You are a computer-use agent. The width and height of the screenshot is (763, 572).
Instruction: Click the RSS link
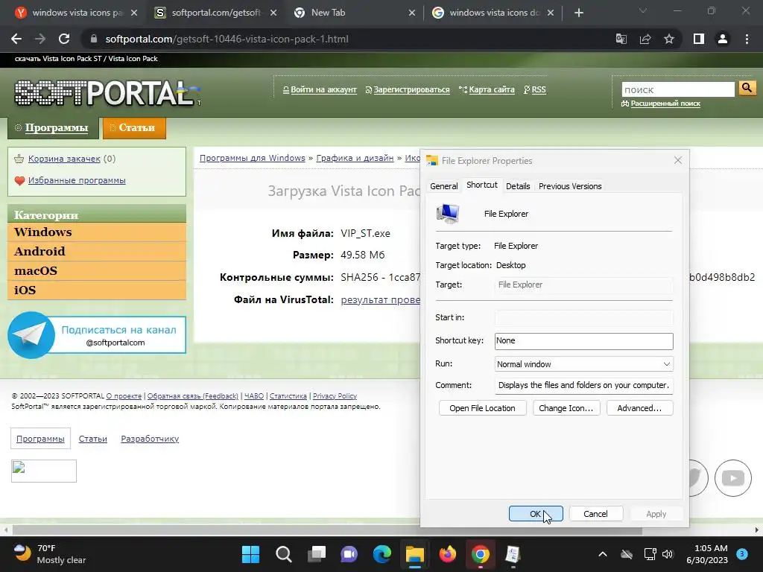pyautogui.click(x=538, y=89)
